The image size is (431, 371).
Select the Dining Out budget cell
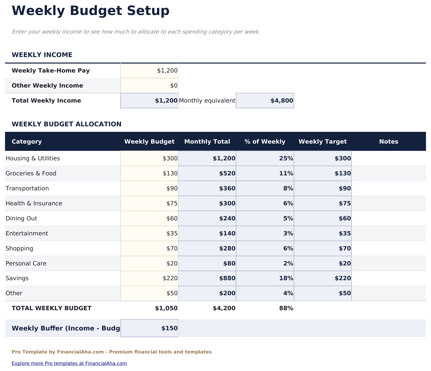tap(149, 218)
